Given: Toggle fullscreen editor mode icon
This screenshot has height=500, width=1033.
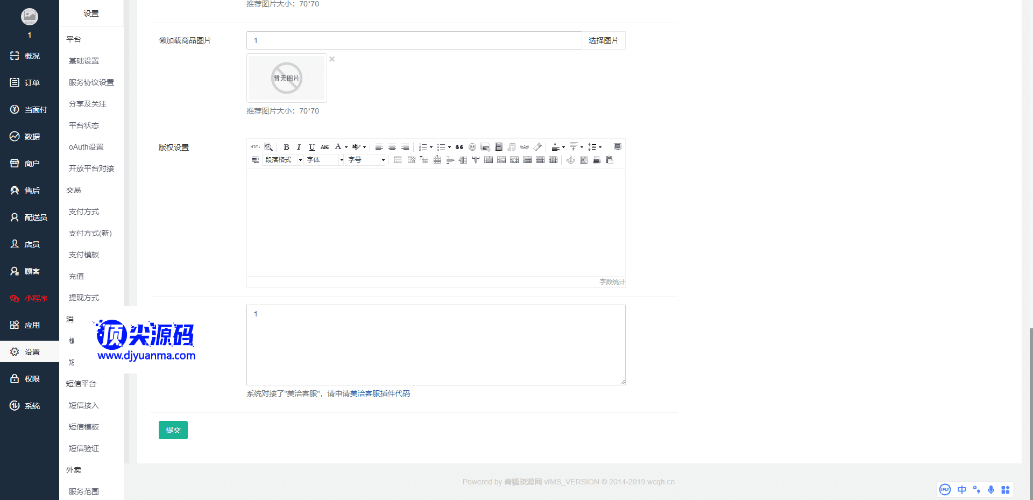Looking at the screenshot, I should 618,147.
